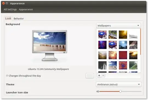Pick the beach slideshow wallpaper with clock badge
148x100 pixels.
(113, 65)
